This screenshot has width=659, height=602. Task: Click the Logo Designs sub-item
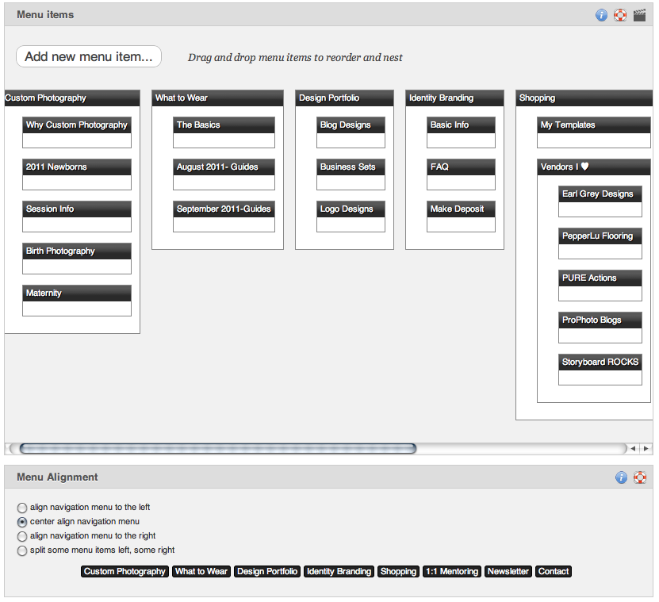tap(351, 209)
